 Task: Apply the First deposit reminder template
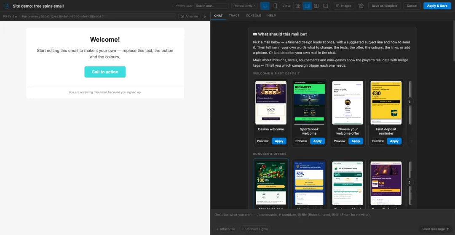click(394, 141)
